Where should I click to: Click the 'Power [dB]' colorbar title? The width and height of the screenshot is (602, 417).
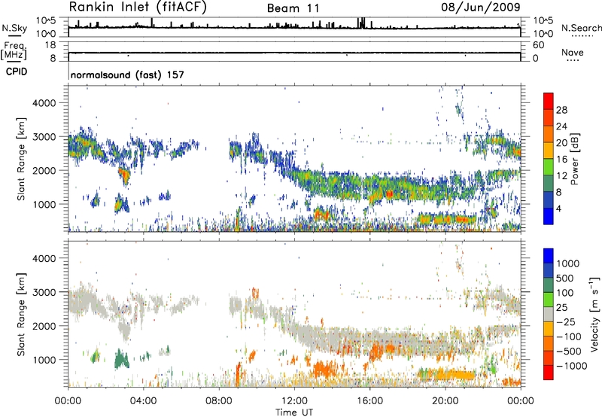tap(575, 159)
